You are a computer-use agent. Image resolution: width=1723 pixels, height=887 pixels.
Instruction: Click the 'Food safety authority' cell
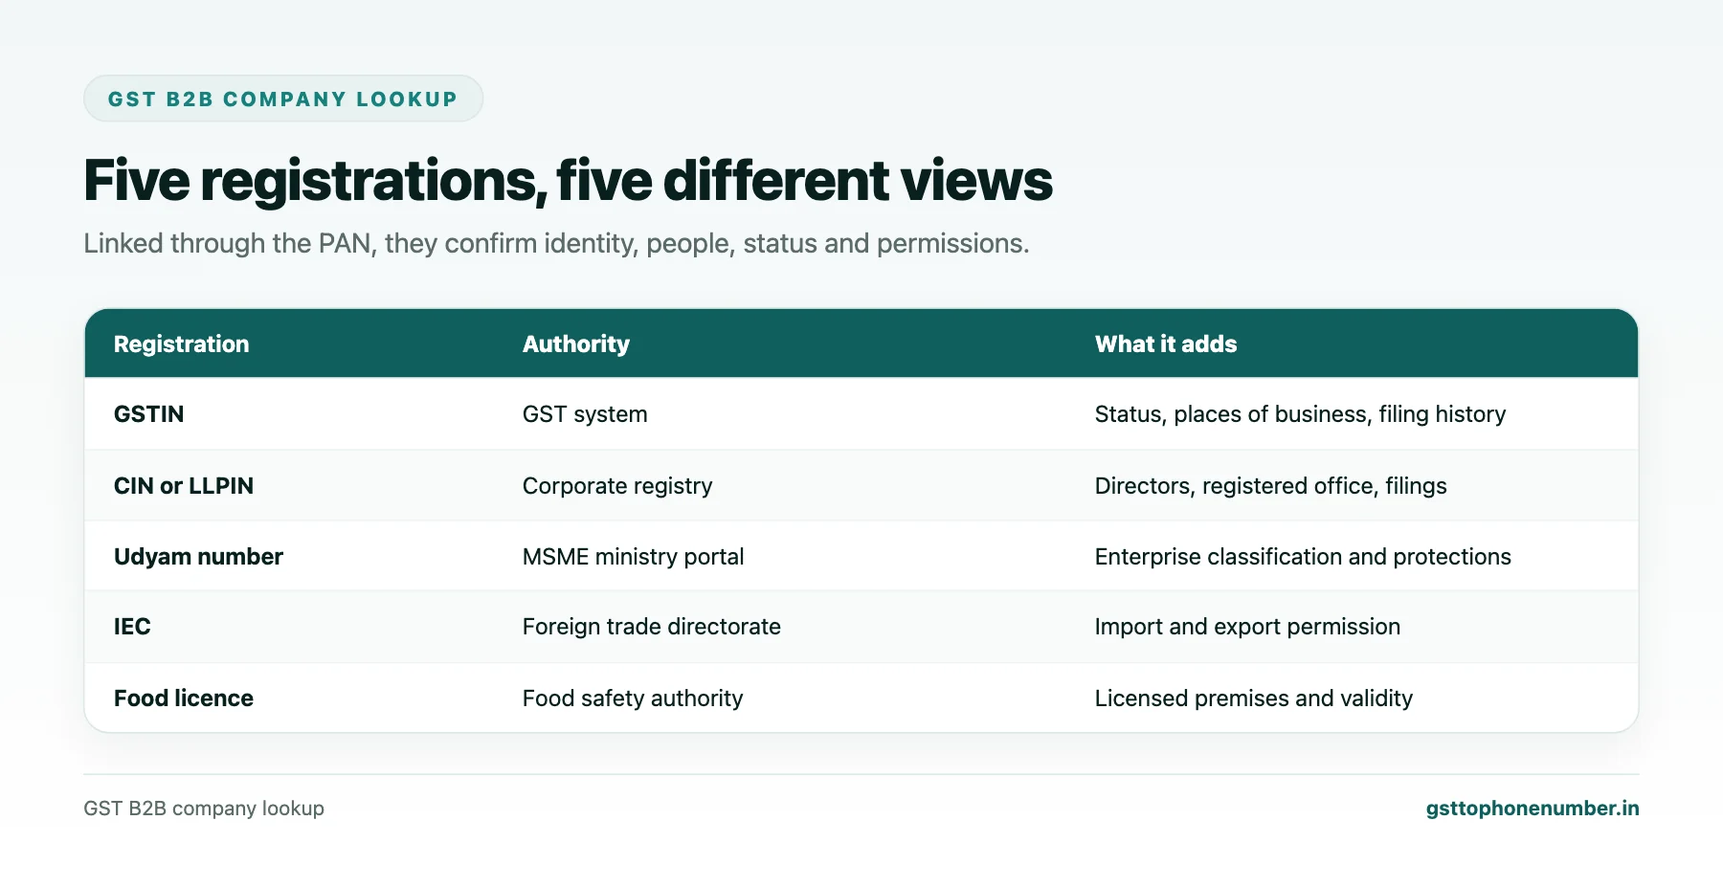pos(633,699)
